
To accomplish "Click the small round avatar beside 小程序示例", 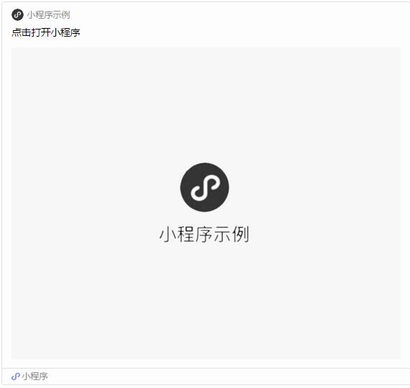I will click(x=17, y=14).
